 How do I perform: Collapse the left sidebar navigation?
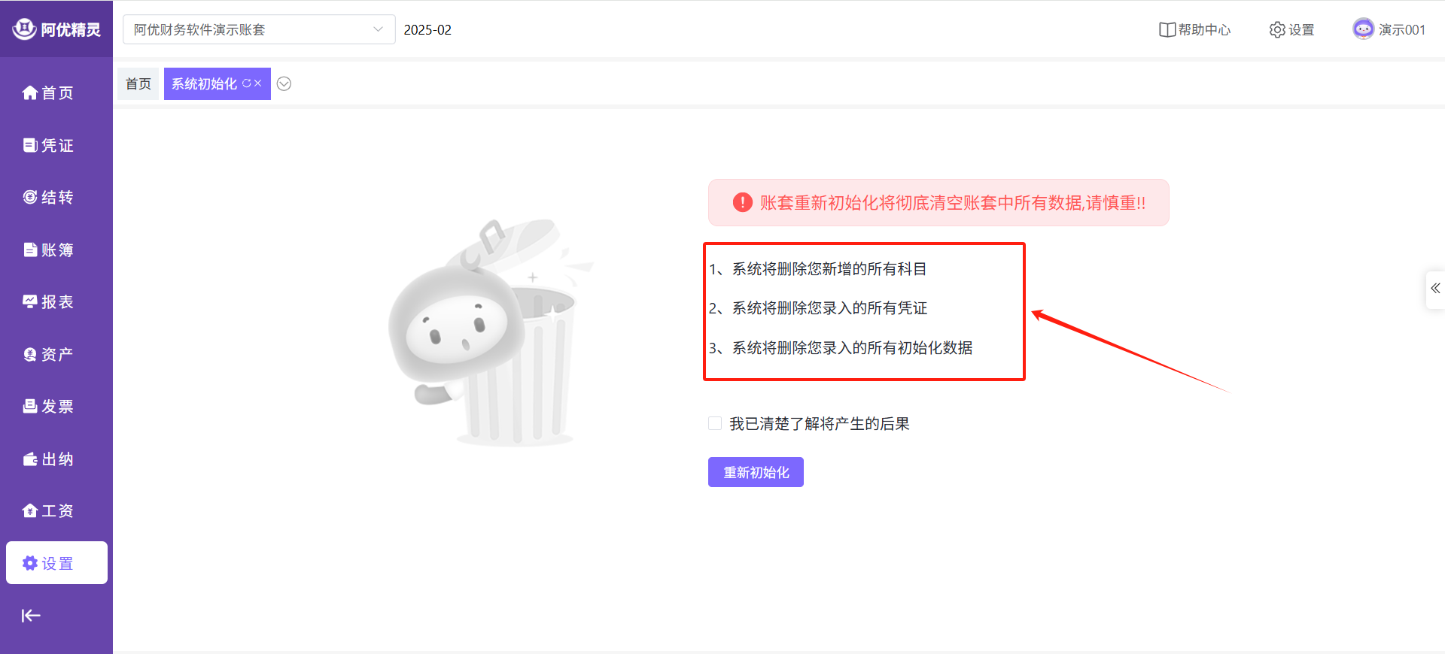click(31, 616)
